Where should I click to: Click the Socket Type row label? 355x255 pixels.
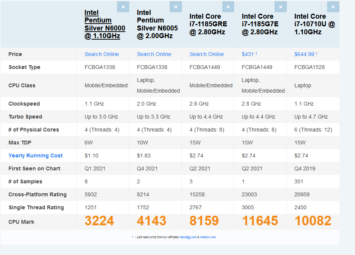pyautogui.click(x=24, y=67)
